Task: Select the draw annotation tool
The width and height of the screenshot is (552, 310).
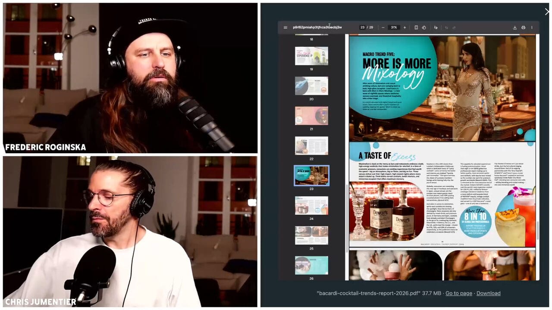Action: (x=436, y=28)
